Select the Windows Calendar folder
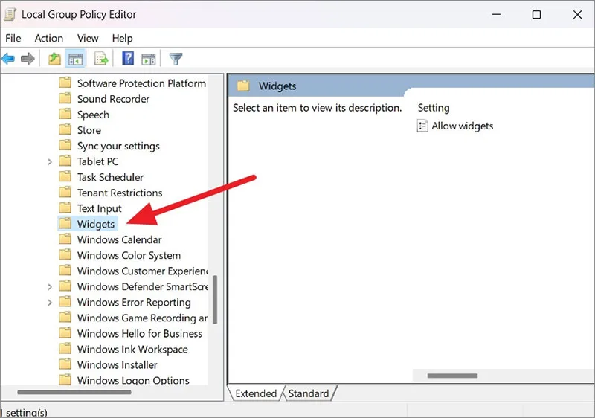 pos(119,239)
